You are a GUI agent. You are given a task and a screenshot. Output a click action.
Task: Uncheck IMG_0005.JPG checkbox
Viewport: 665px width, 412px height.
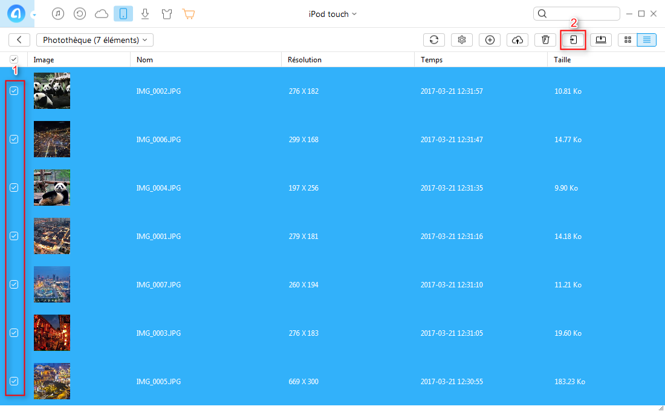(x=14, y=381)
